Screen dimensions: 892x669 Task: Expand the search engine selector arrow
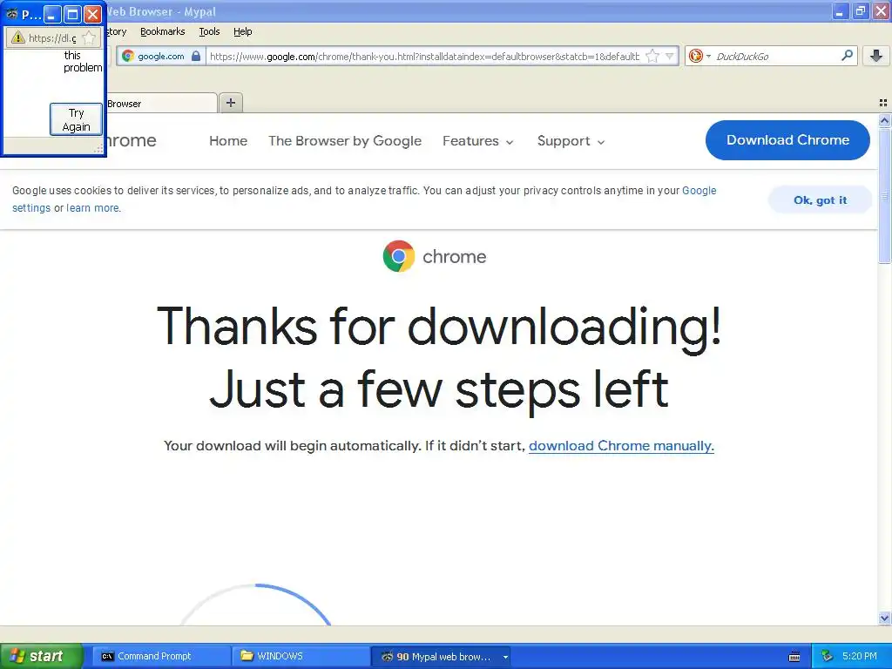708,56
